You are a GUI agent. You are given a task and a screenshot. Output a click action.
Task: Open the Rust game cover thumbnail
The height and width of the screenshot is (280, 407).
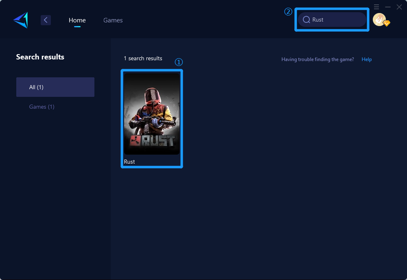click(x=152, y=114)
